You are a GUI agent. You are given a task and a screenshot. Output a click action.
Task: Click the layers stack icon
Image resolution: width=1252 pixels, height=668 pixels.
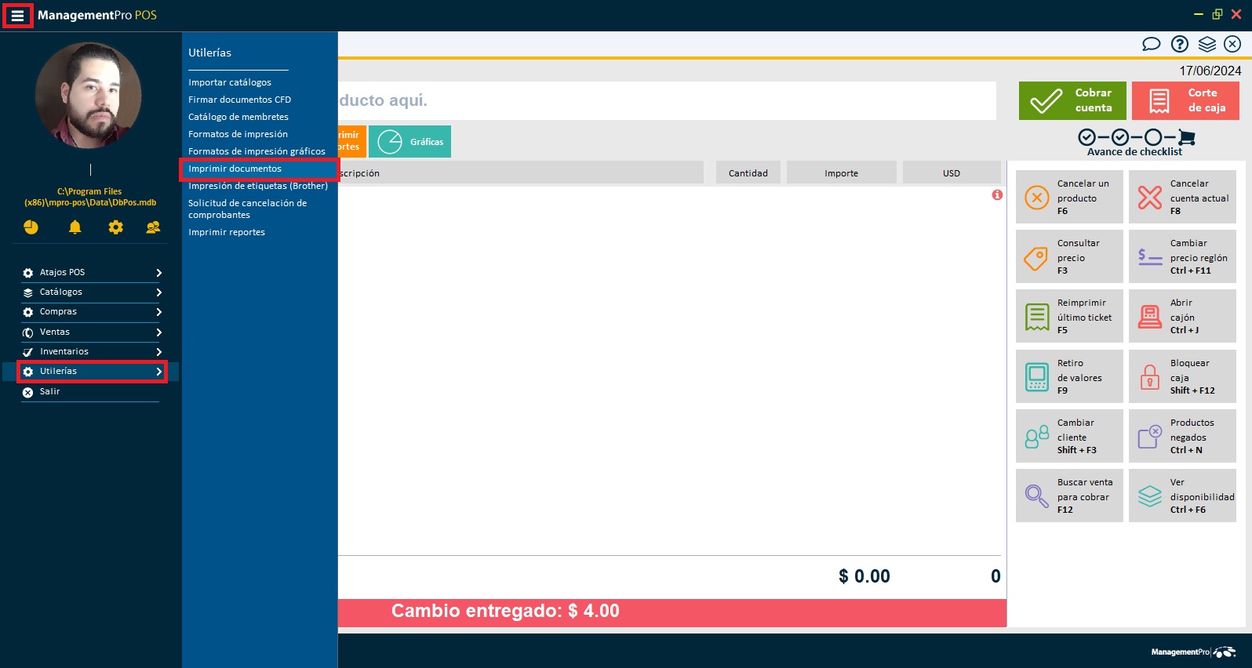[x=1207, y=44]
